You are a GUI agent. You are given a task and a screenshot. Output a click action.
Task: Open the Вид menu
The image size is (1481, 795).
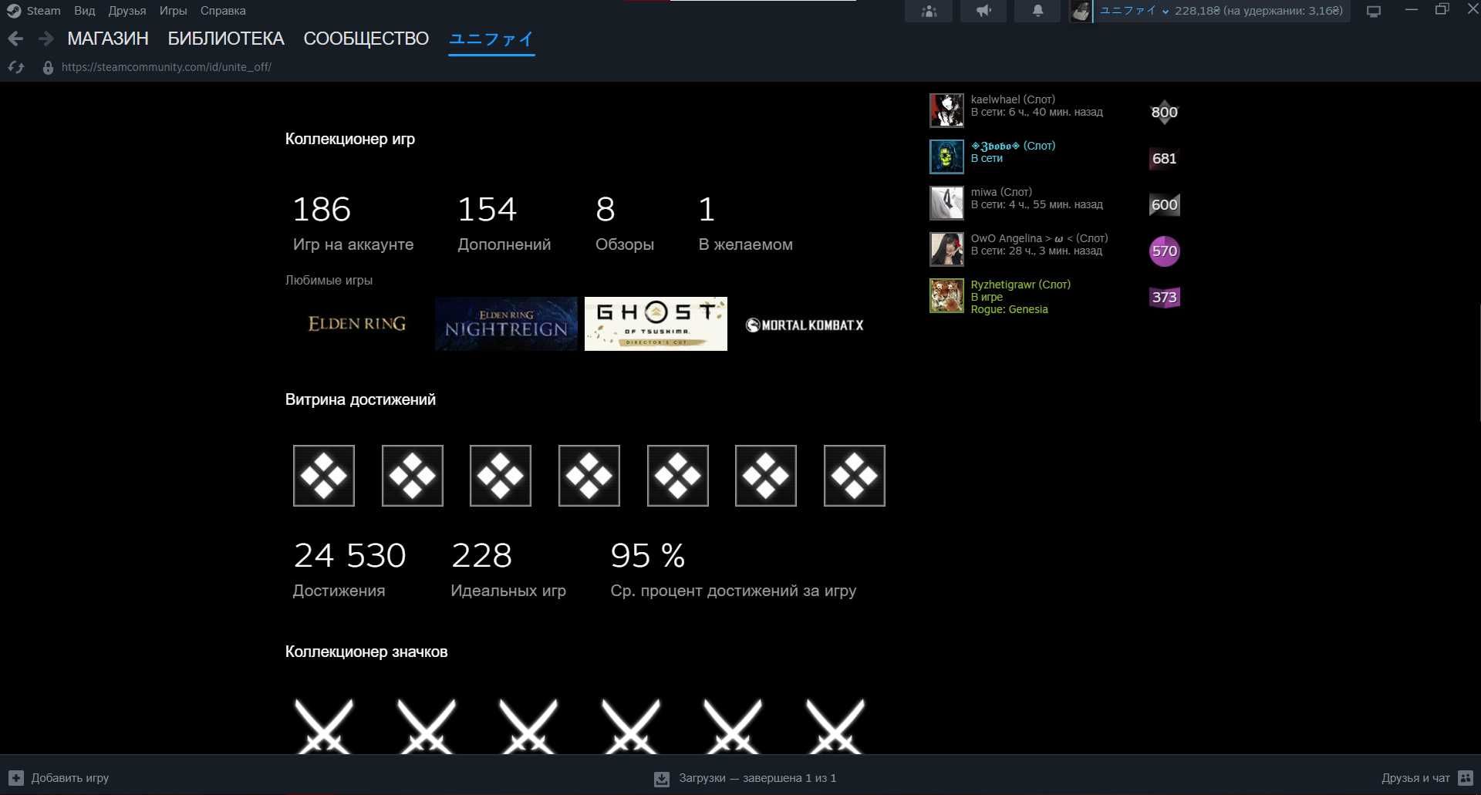[84, 11]
